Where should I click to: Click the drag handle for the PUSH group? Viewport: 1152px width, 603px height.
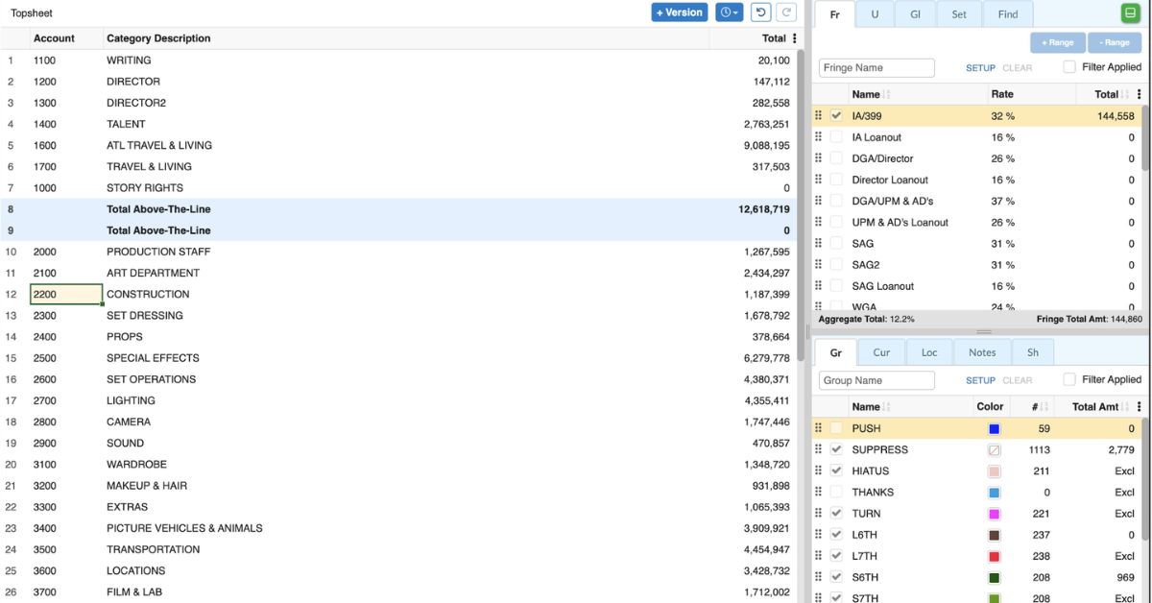coord(819,428)
